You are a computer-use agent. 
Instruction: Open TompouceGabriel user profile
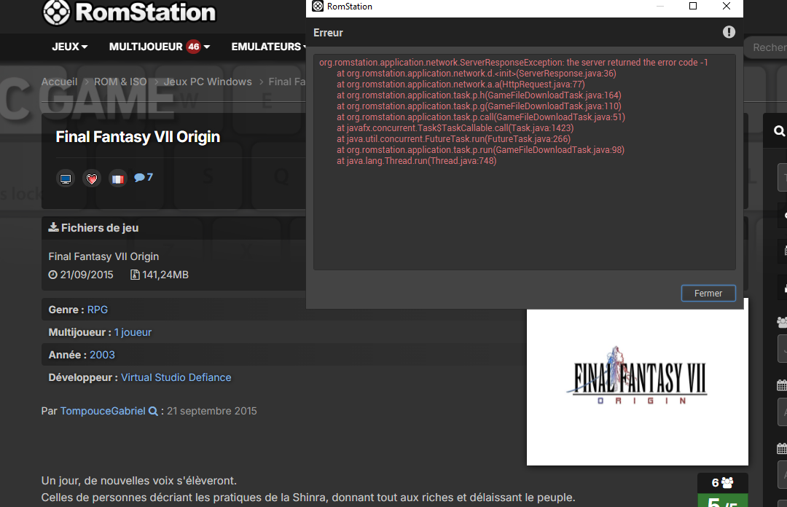tap(103, 411)
